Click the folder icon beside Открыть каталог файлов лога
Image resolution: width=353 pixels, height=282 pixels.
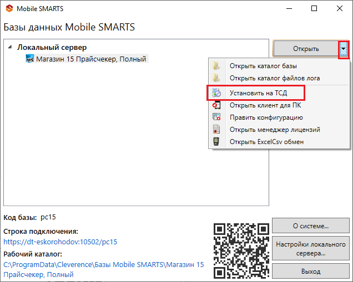pyautogui.click(x=216, y=78)
